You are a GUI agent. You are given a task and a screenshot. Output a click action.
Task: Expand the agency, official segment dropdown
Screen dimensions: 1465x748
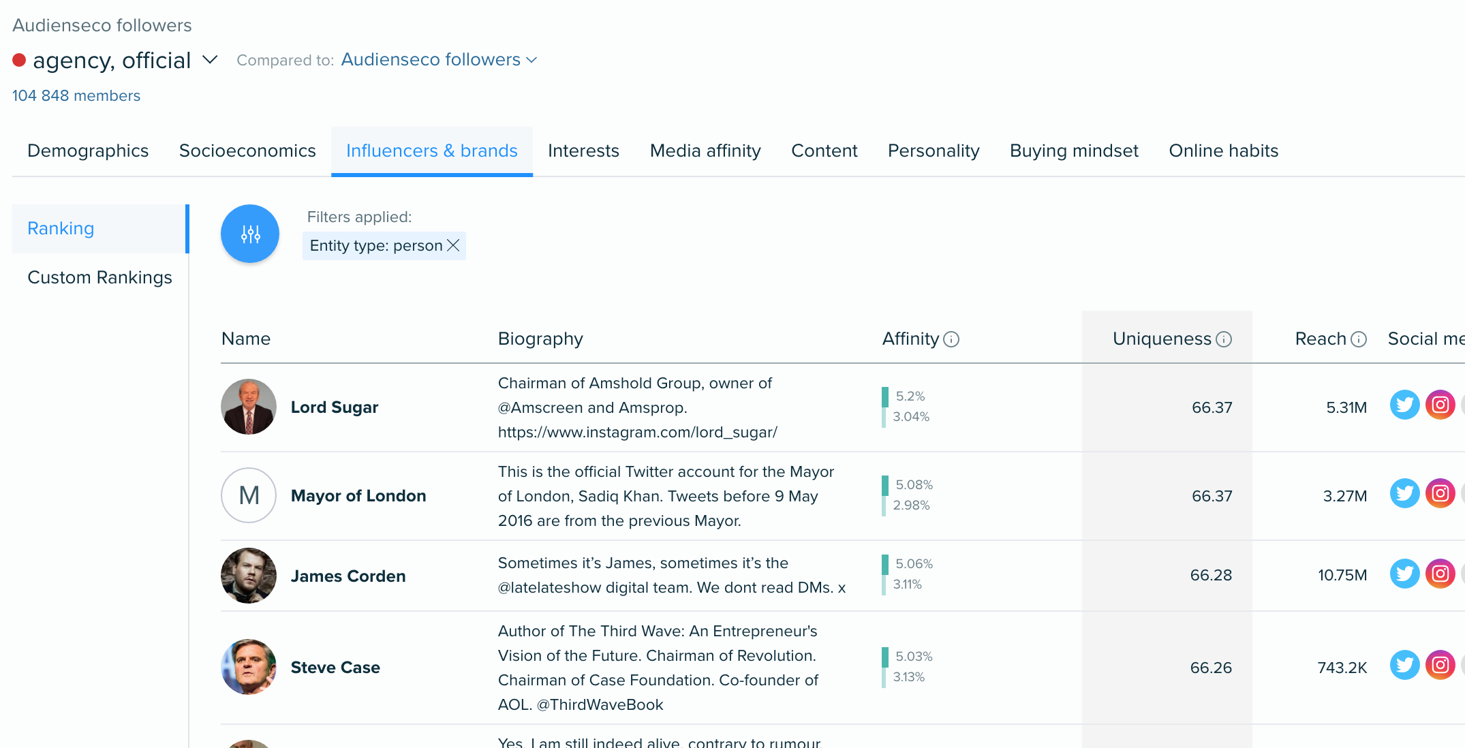211,60
